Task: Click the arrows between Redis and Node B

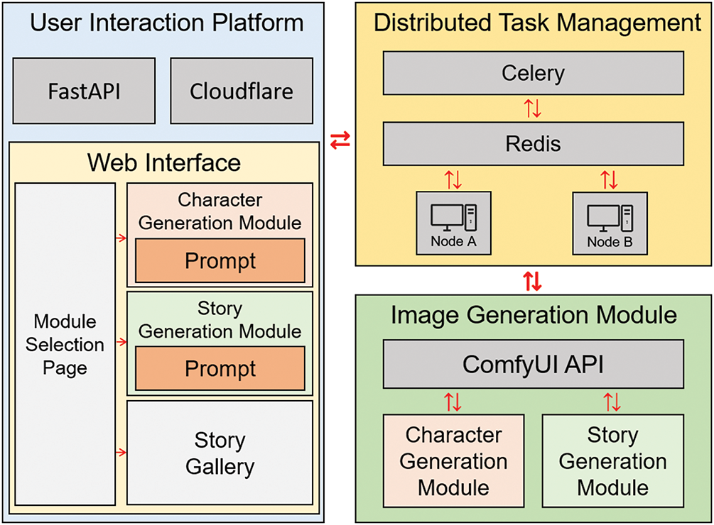Action: click(x=610, y=180)
